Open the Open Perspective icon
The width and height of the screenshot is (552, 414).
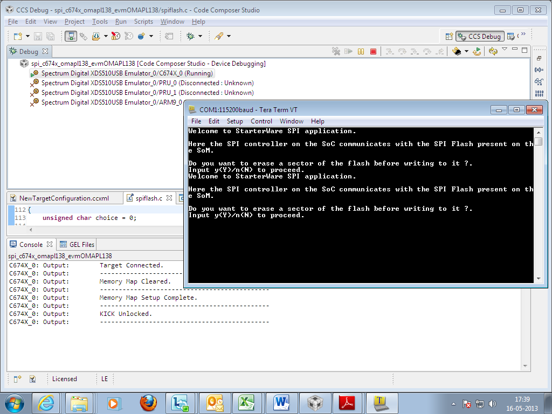449,36
